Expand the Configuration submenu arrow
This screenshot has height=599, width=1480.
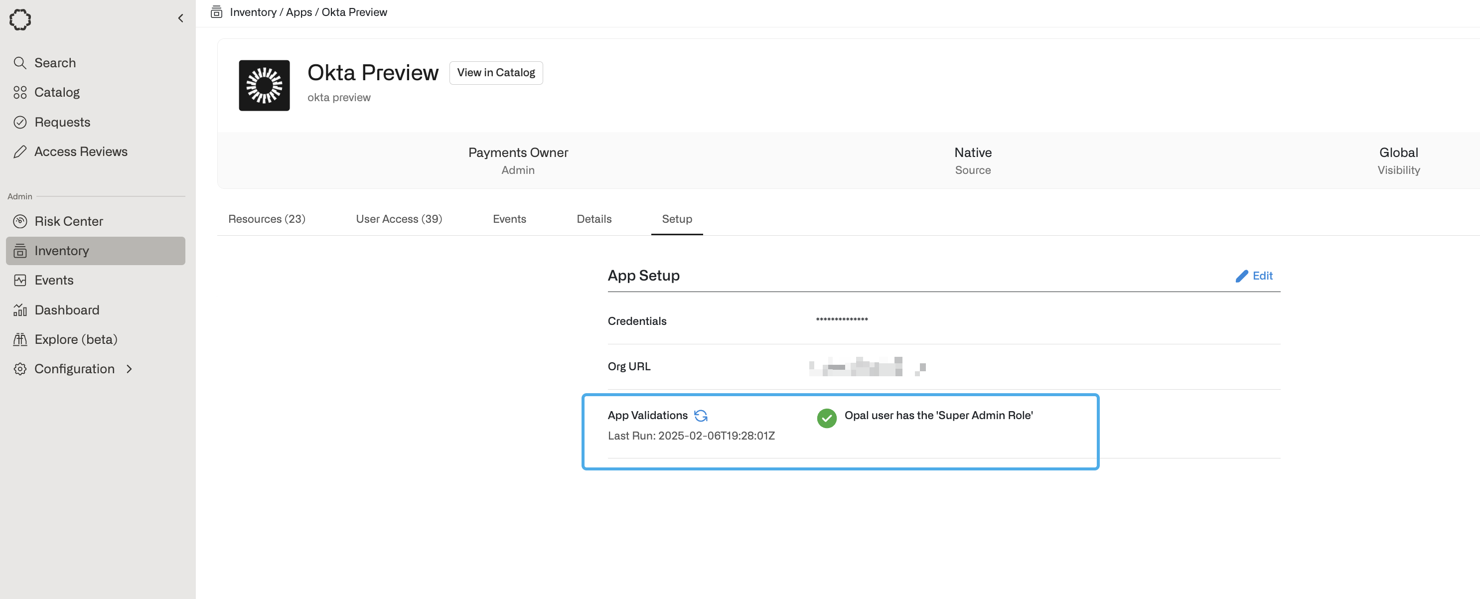click(129, 369)
